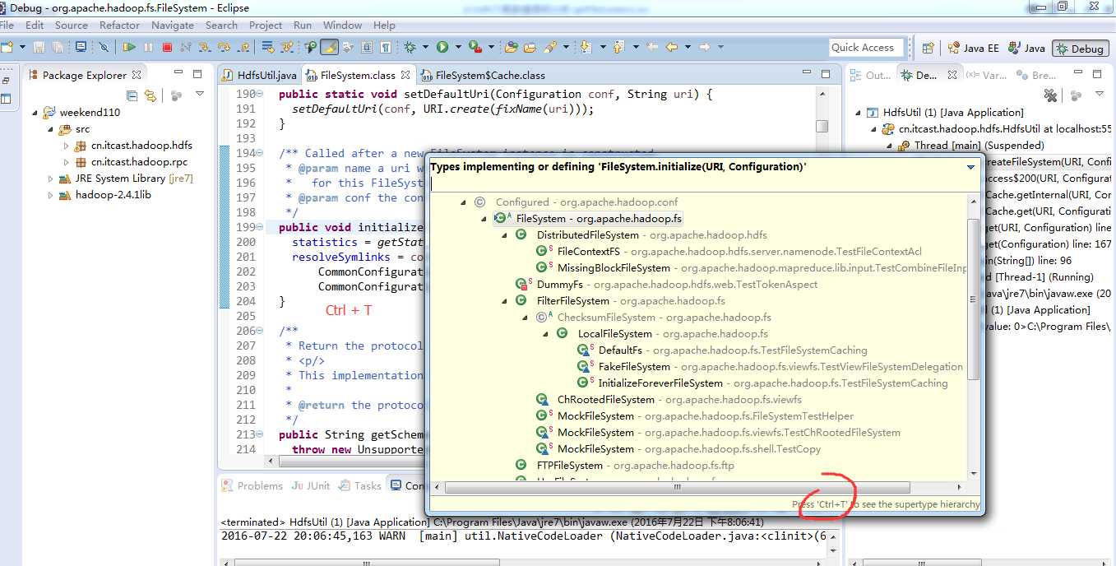Click hierarchy popup vertical scrollbar

(x=974, y=298)
